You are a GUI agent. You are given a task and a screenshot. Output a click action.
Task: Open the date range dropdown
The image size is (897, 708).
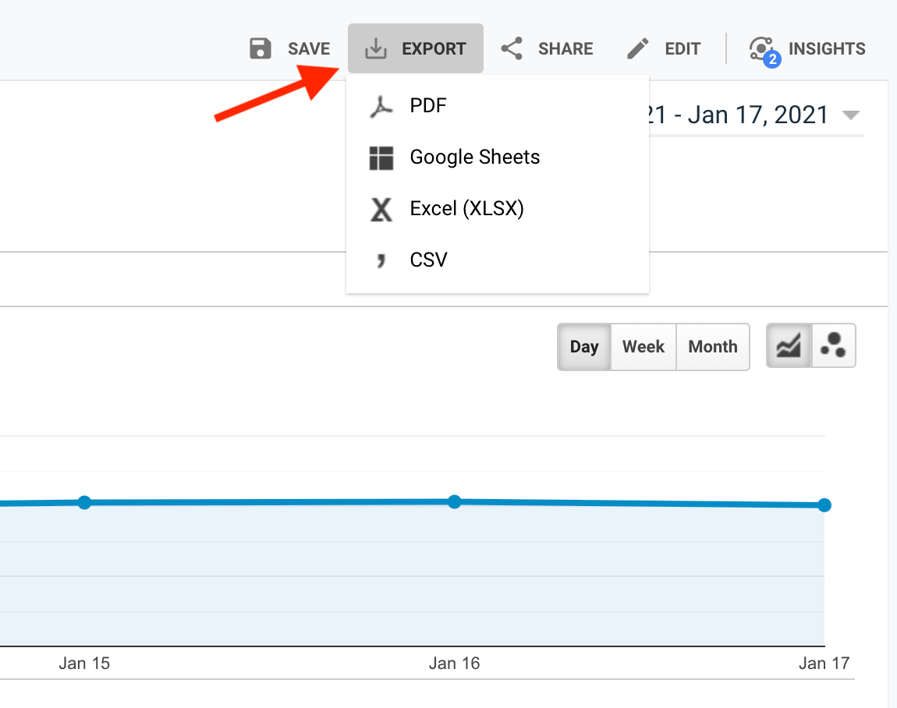click(x=851, y=114)
